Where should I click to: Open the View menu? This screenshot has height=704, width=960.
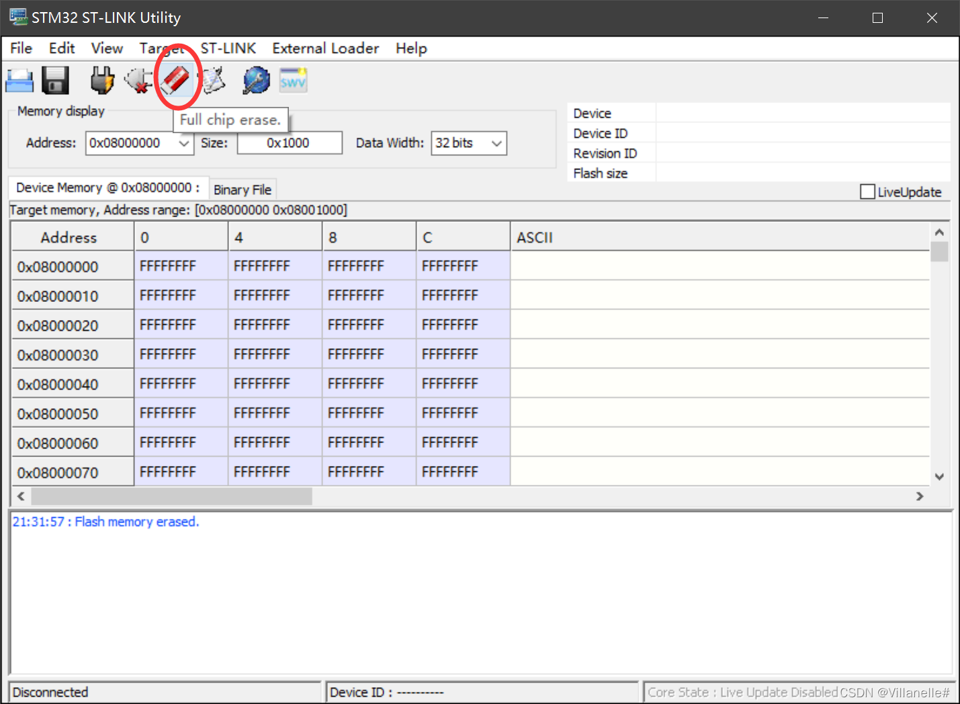pyautogui.click(x=107, y=48)
